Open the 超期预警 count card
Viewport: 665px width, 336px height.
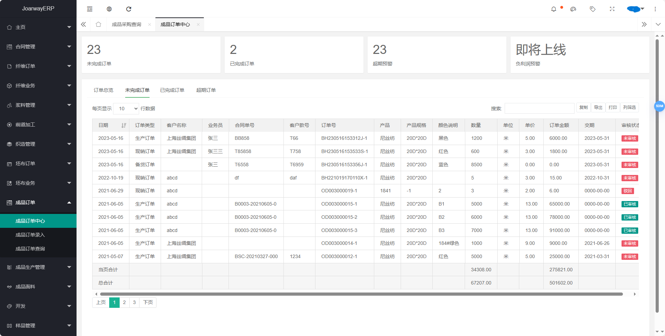[x=437, y=55]
